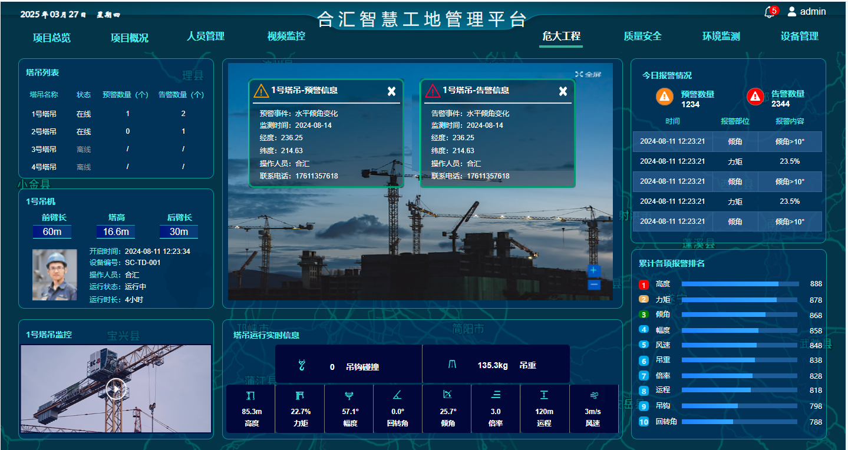This screenshot has height=450, width=848.
Task: Go to the 环境监测 tab
Action: (721, 36)
